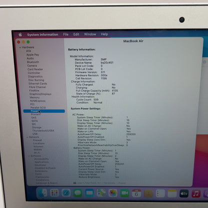The height and width of the screenshot is (208, 208).
Task: Open the Photos app in the Dock
Action: pyautogui.click(x=113, y=193)
